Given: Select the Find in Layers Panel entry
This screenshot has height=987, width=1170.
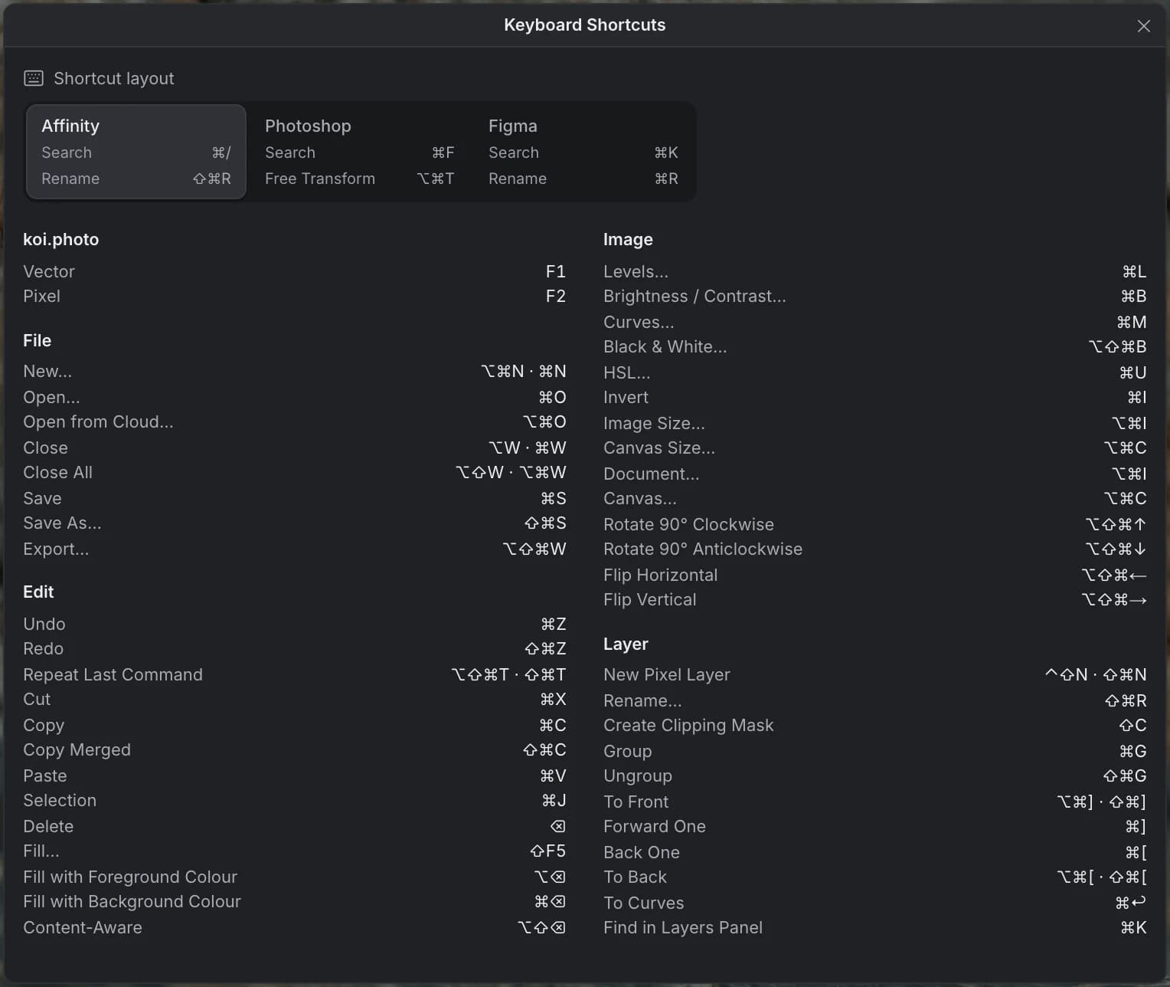Looking at the screenshot, I should point(874,927).
